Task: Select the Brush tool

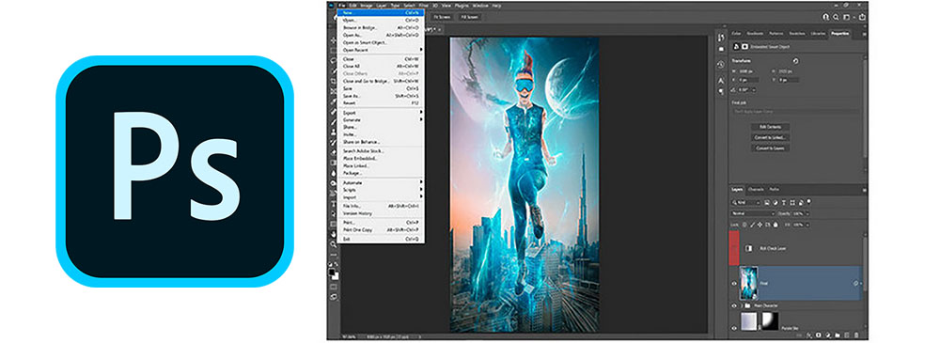Action: (334, 122)
